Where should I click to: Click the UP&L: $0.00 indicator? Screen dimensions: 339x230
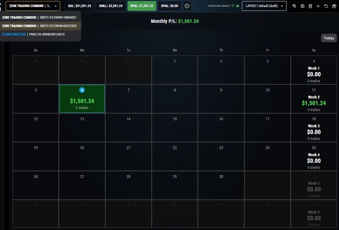(x=170, y=6)
